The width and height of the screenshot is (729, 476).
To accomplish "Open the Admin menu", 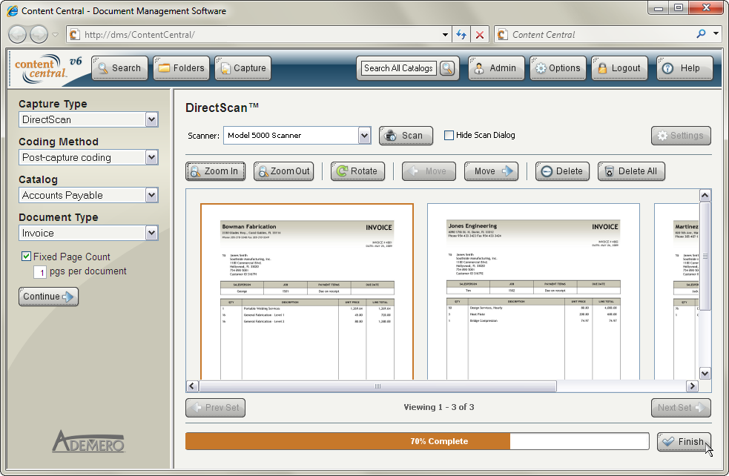I will tap(496, 68).
